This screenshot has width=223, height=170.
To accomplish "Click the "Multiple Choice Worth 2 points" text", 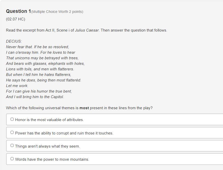I will (57, 12).
